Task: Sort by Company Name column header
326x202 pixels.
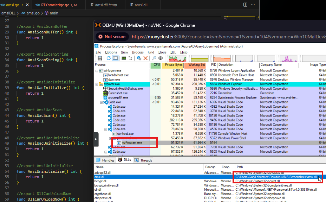Action: tap(279, 65)
